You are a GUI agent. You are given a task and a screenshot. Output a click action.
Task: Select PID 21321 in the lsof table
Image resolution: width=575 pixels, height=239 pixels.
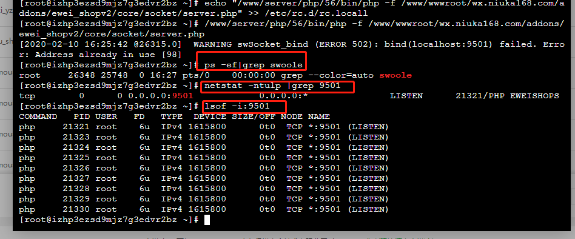pos(76,127)
